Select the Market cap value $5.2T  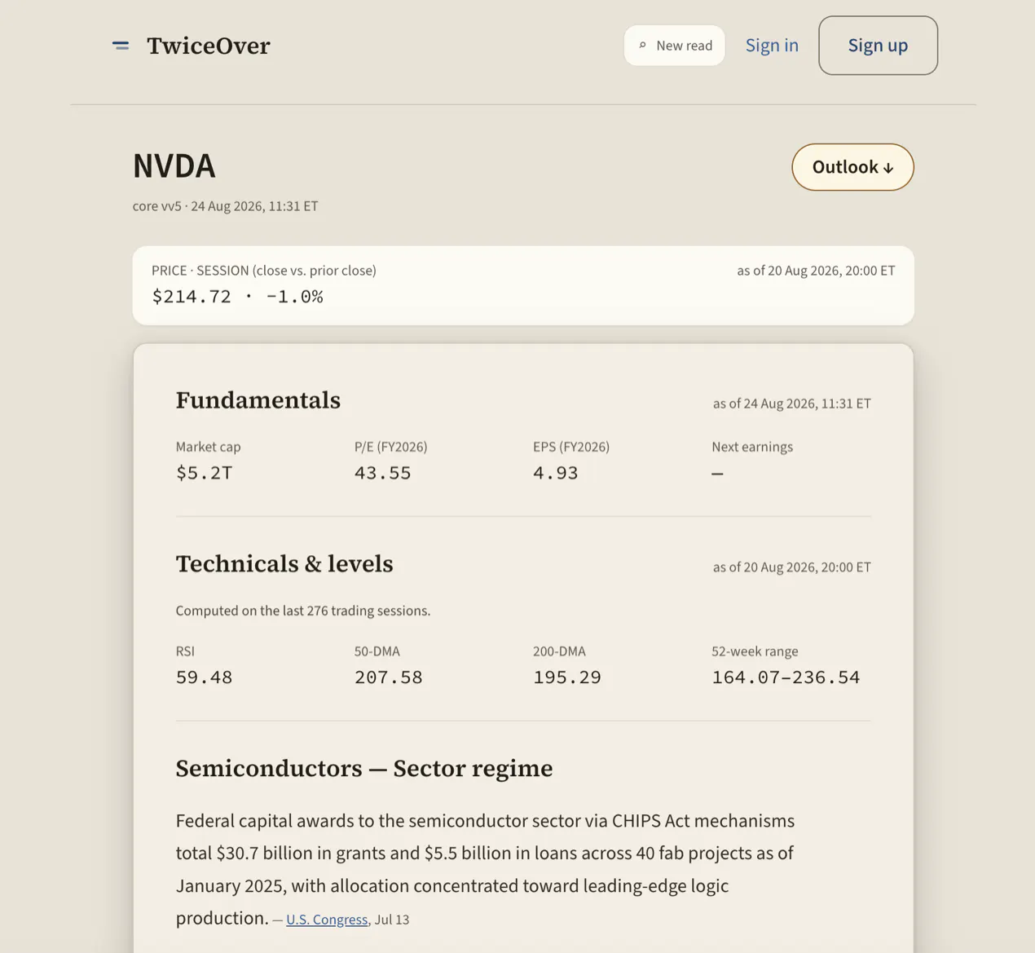pos(205,473)
